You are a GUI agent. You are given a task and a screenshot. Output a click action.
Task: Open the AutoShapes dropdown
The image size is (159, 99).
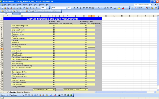14,95
